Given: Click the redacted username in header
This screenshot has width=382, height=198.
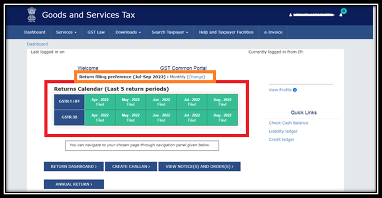Looking at the screenshot, I should pos(314,15).
